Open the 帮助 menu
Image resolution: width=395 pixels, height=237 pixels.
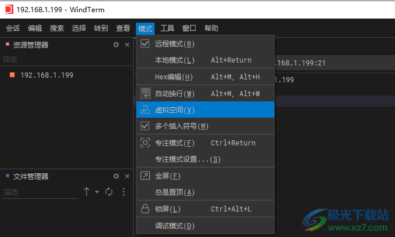(211, 28)
